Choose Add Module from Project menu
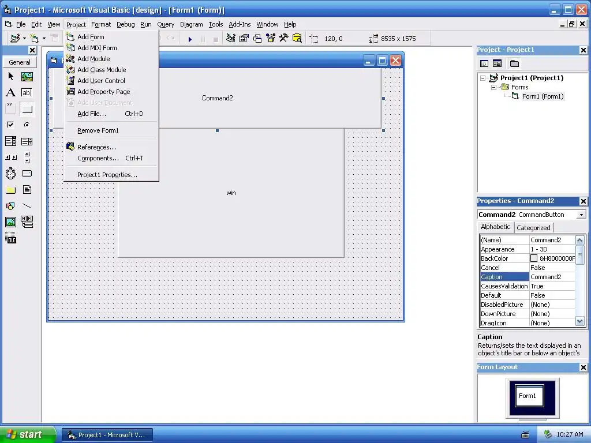Image resolution: width=591 pixels, height=443 pixels. click(111, 59)
